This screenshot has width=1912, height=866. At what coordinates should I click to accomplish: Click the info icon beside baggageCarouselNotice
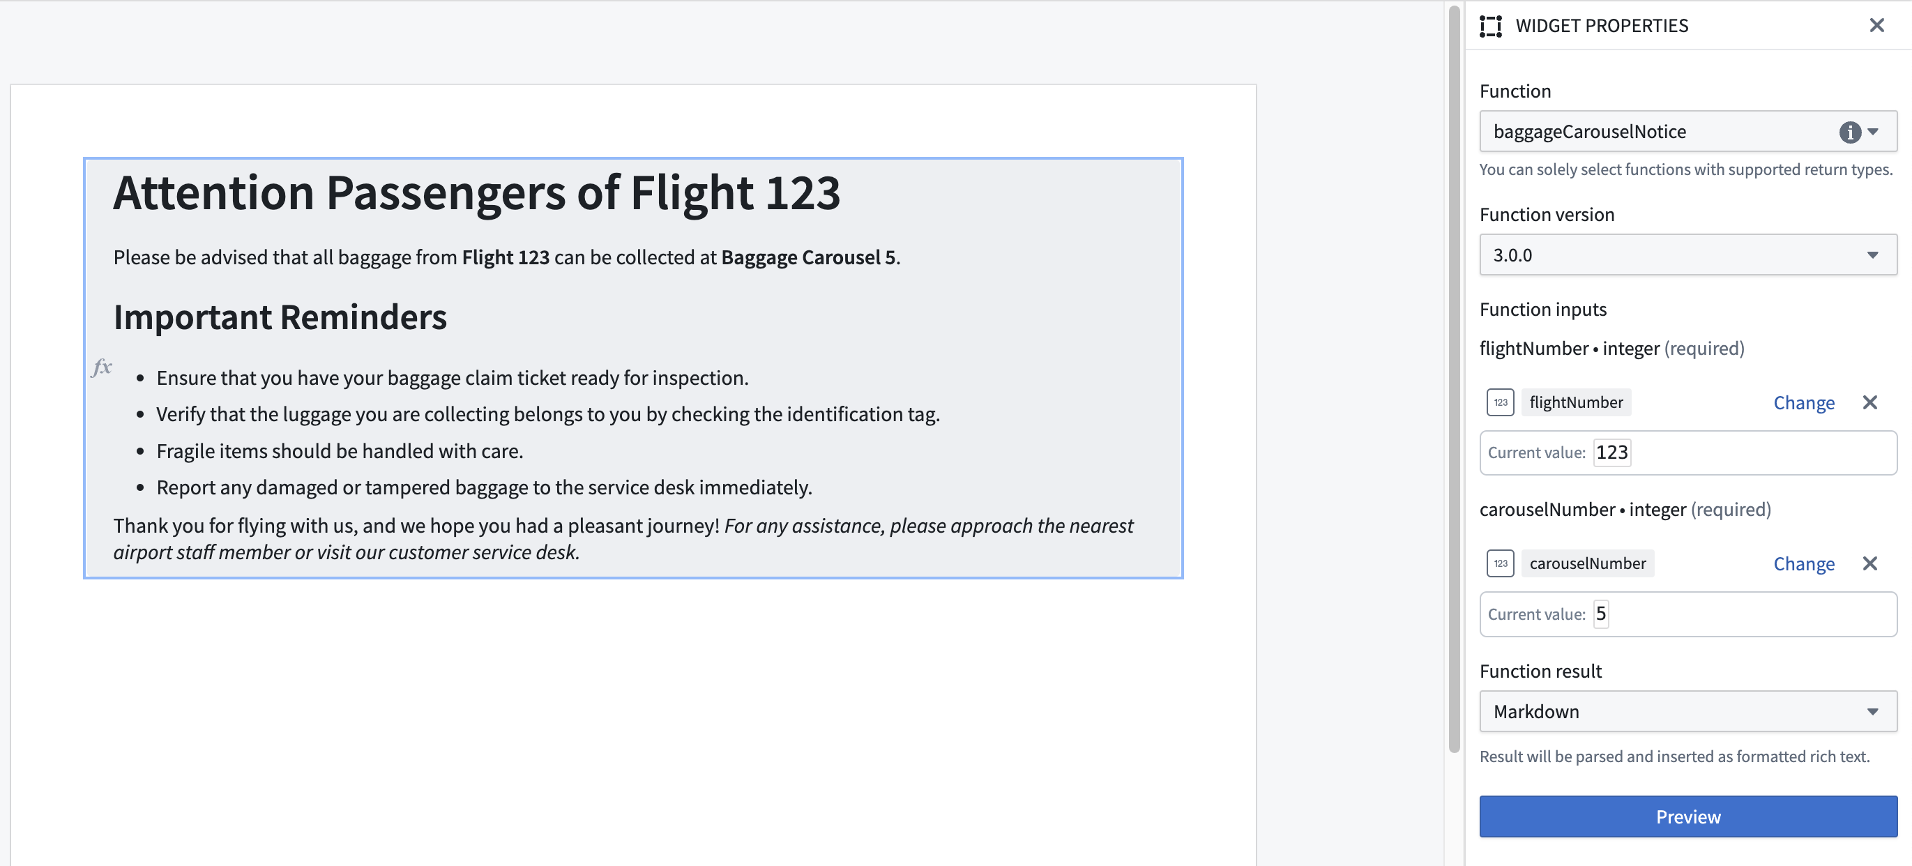[x=1850, y=132]
